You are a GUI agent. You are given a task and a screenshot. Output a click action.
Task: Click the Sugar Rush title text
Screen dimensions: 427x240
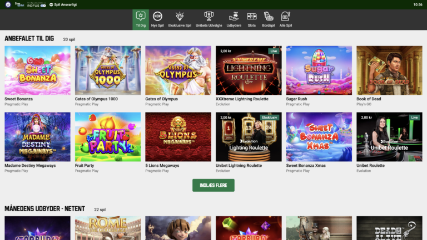pyautogui.click(x=296, y=99)
